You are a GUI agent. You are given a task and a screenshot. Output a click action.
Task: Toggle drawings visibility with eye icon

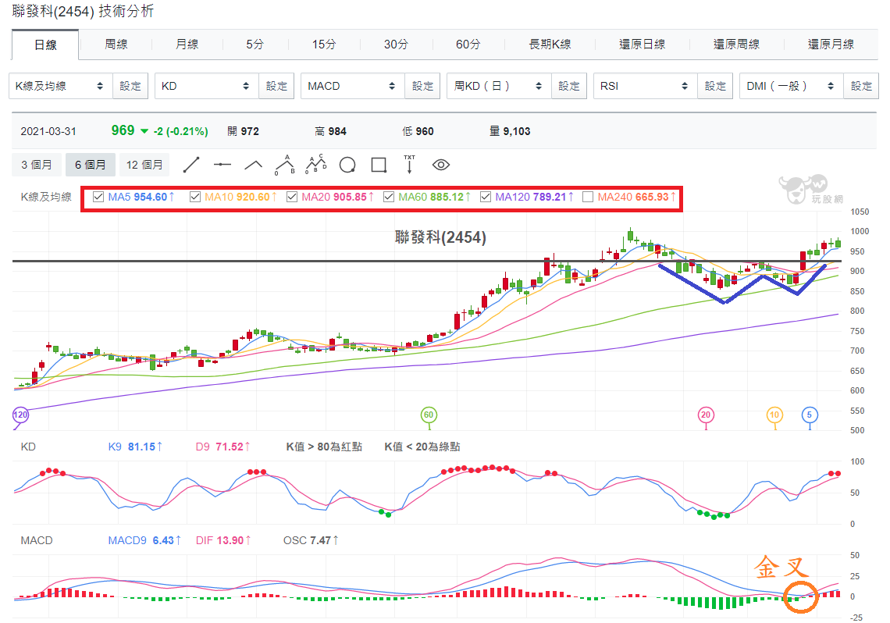(441, 165)
